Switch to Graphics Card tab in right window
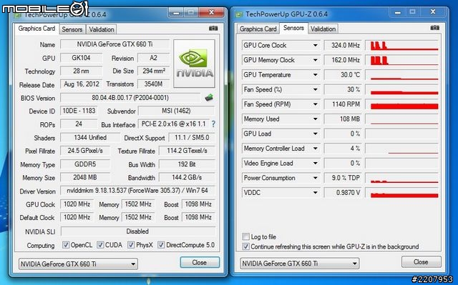This screenshot has height=285, width=458. (258, 29)
